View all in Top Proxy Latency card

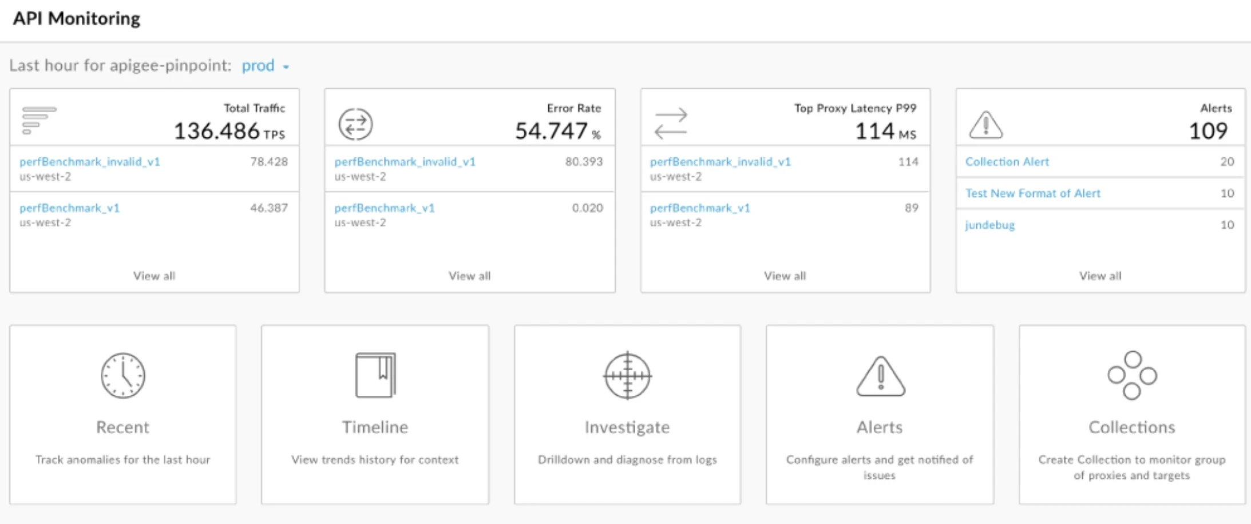click(x=785, y=276)
